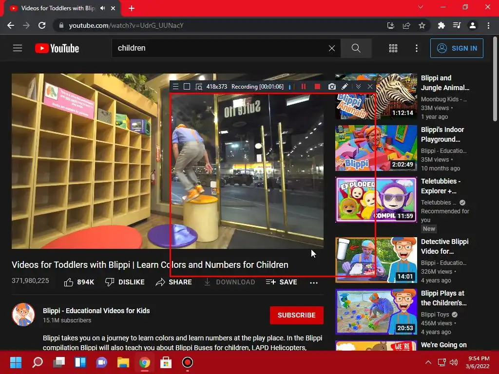Mute the tab via speaker icon
This screenshot has width=499, height=374.
[x=102, y=8]
